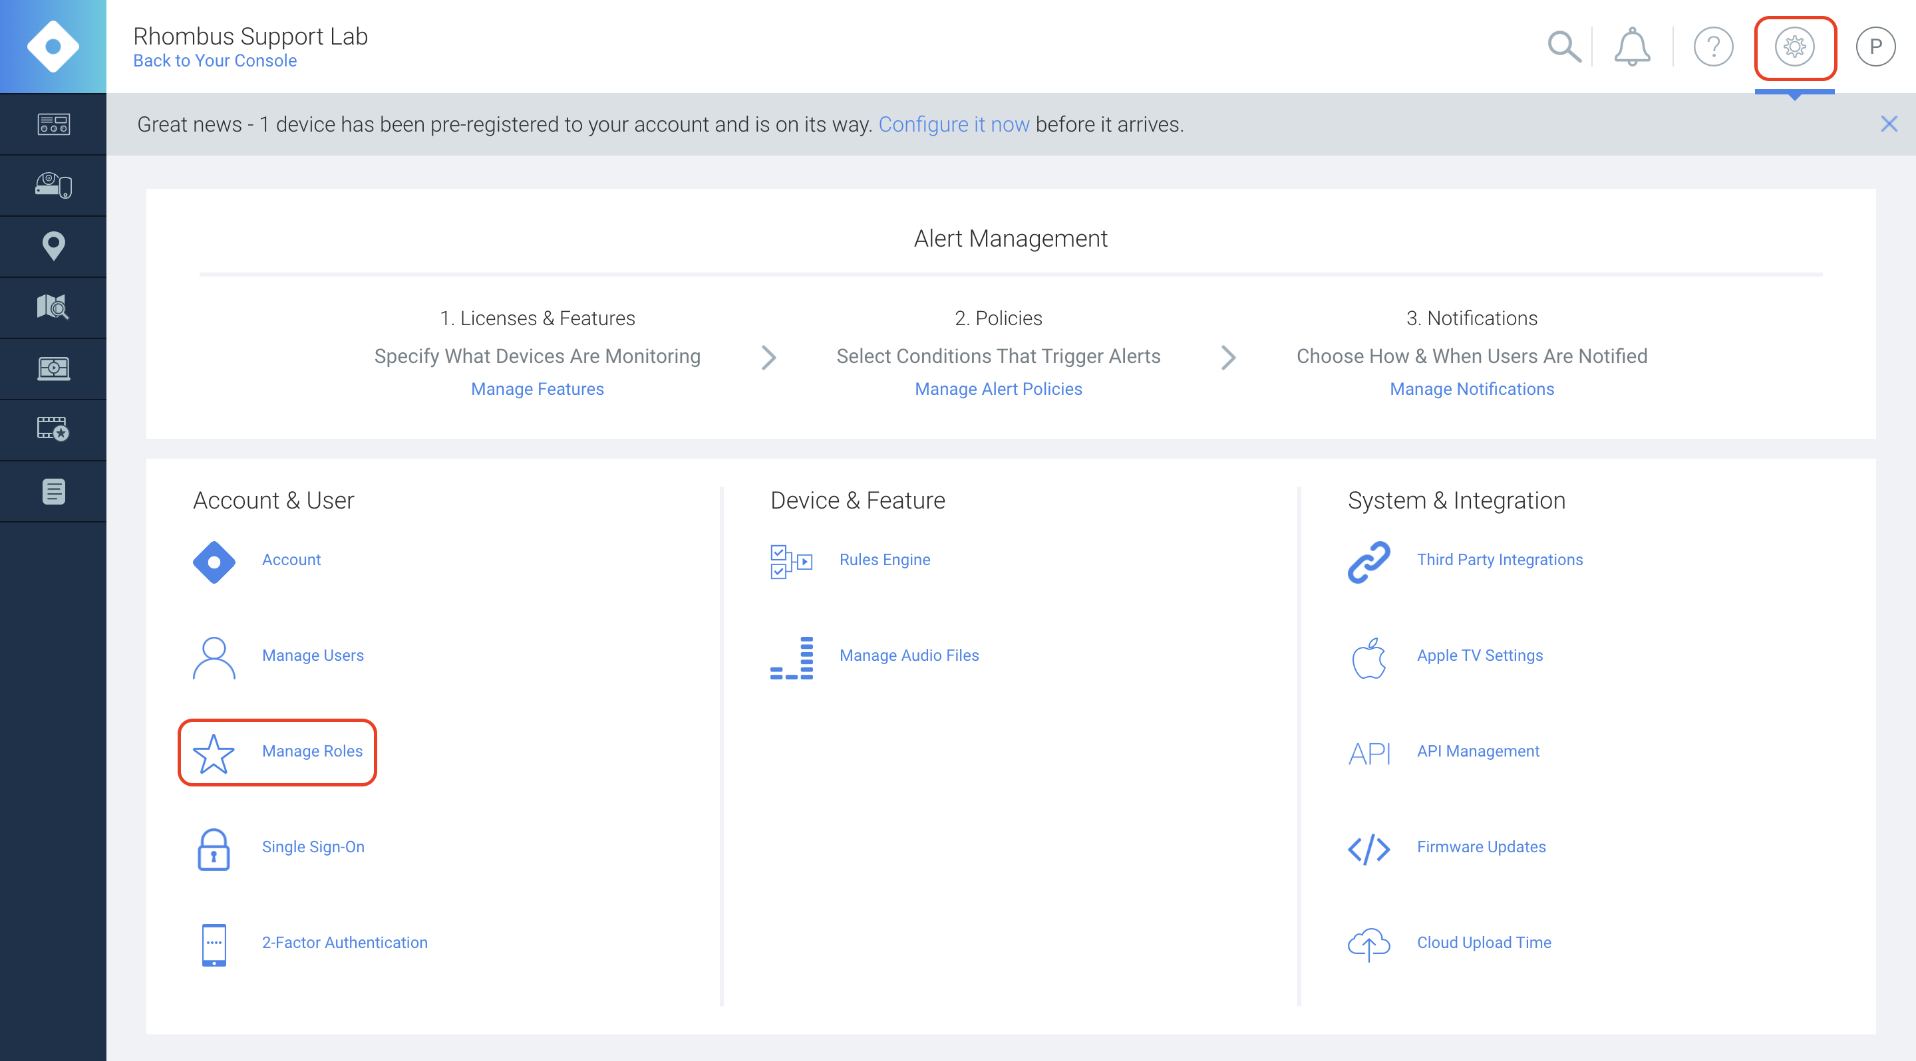Click the chevron after Licenses & Features

coord(770,358)
